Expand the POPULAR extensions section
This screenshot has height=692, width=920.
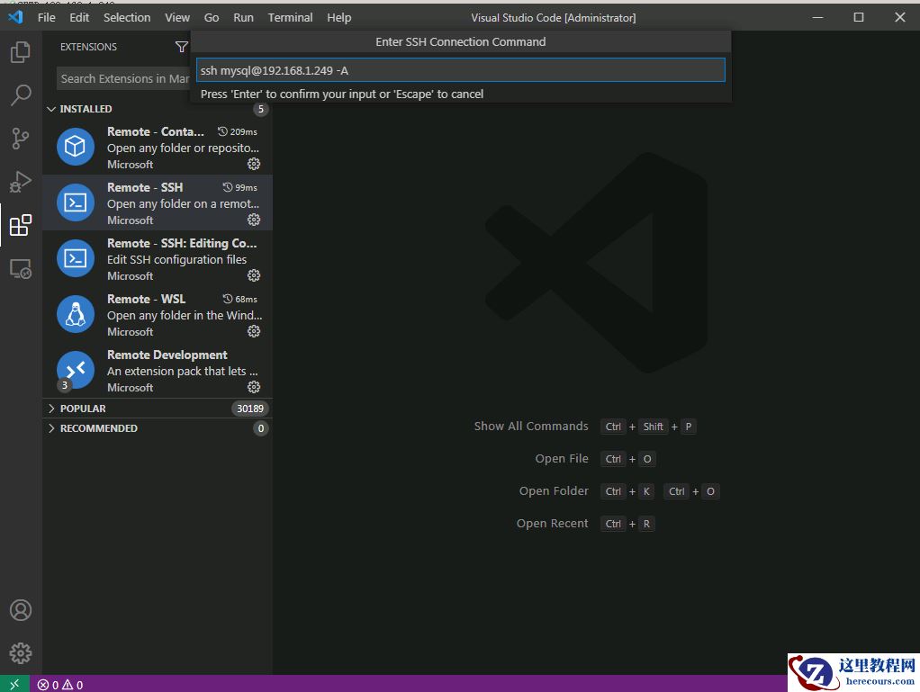83,409
